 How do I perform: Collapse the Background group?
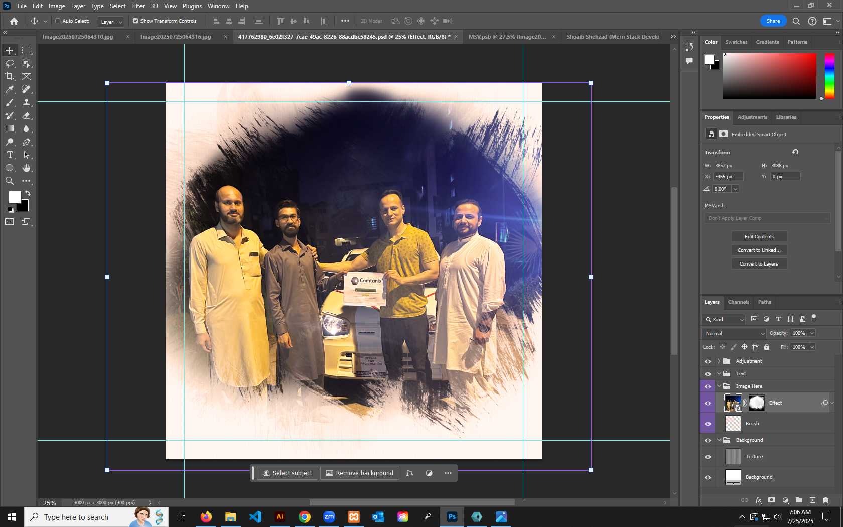pyautogui.click(x=719, y=440)
